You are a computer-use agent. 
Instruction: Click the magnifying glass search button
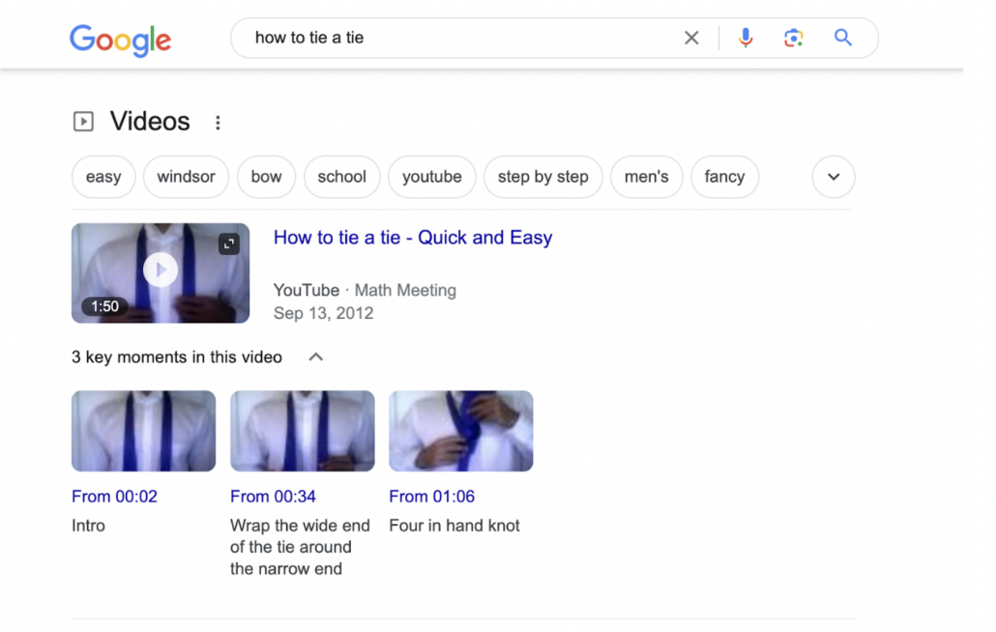coord(843,39)
